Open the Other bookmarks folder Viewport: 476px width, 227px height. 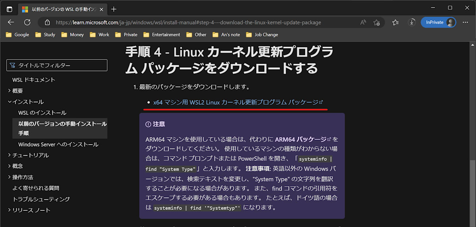(x=196, y=34)
